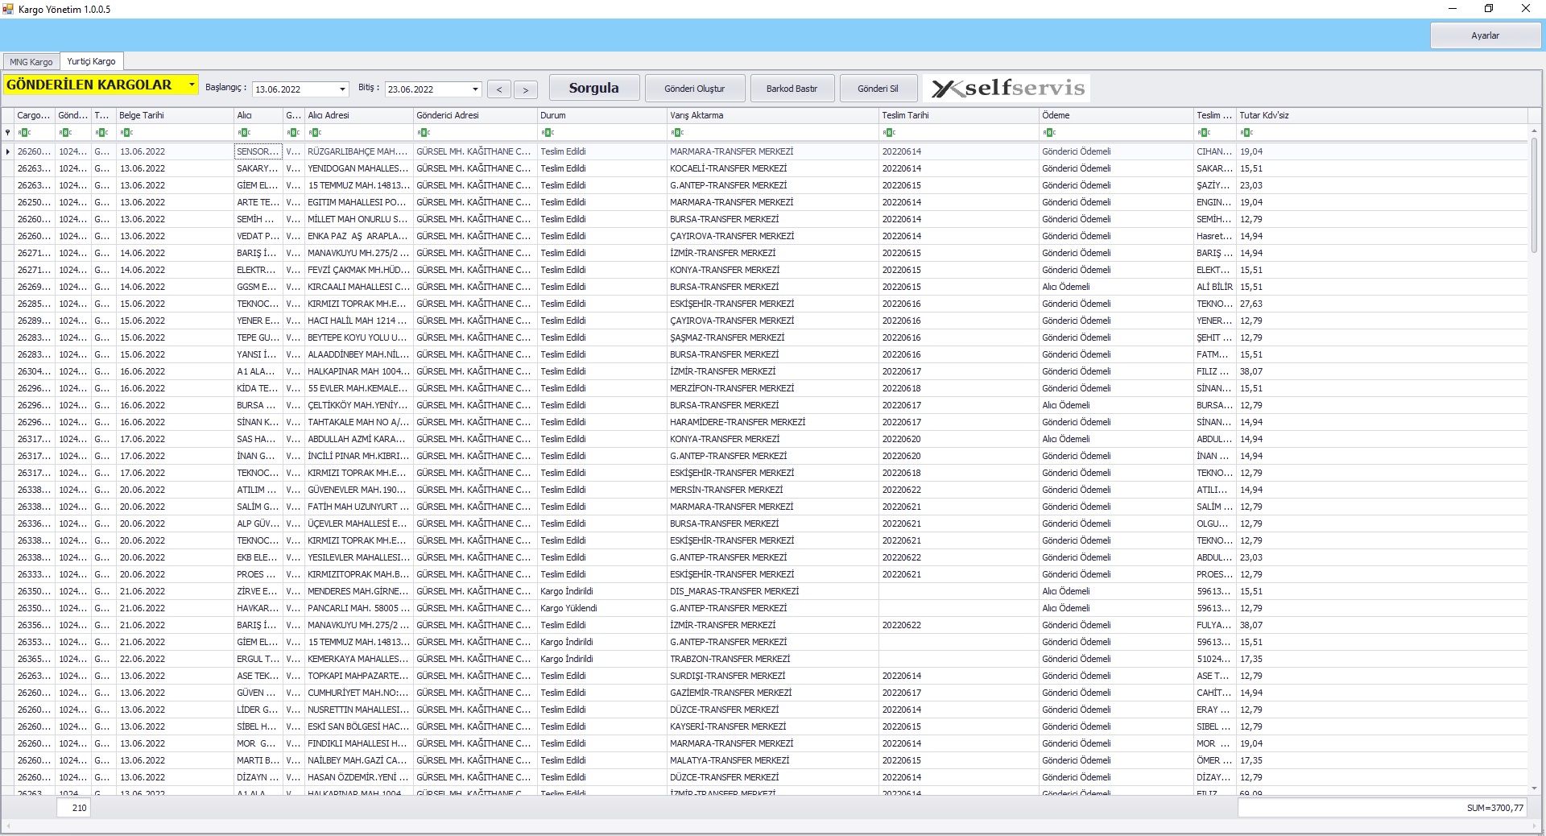Select the DIS_MARAS-TRANSFER MERKEZİ cell
This screenshot has height=836, width=1546.
click(x=773, y=591)
